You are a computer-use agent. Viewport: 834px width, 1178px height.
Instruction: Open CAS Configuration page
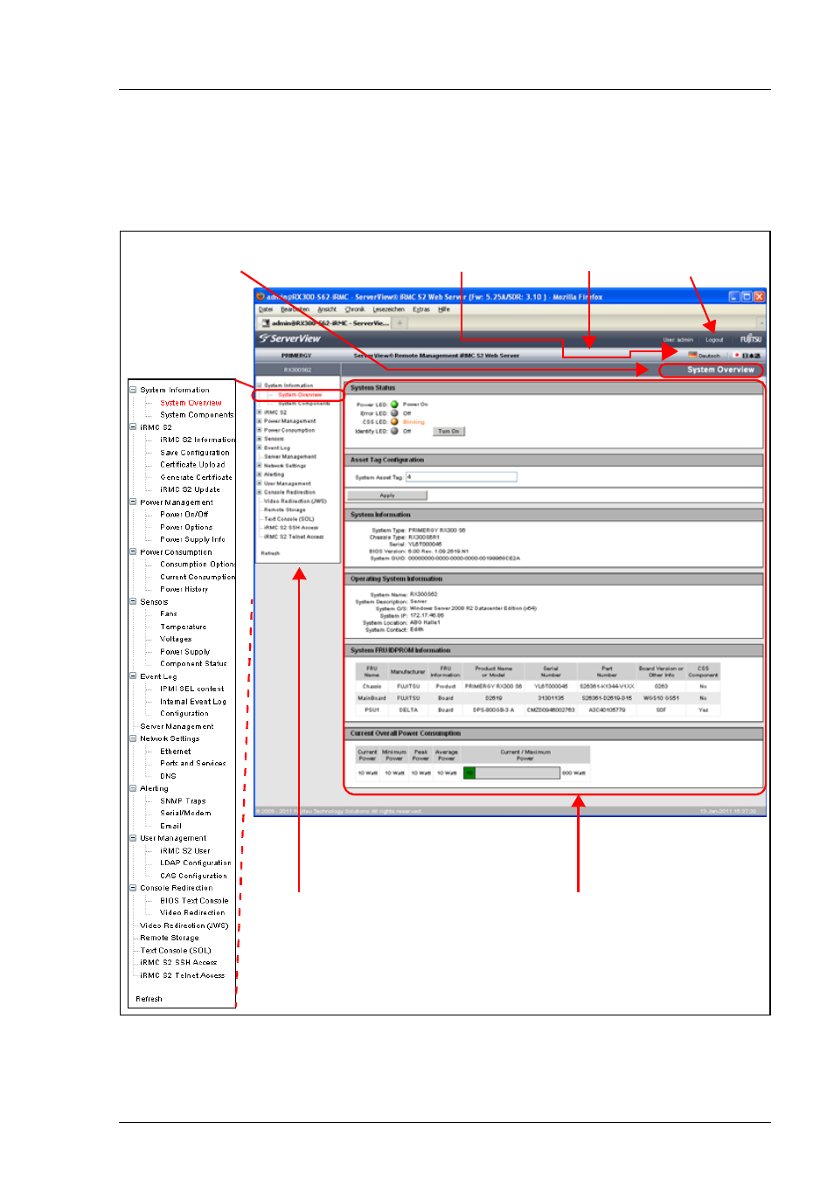pyautogui.click(x=193, y=876)
